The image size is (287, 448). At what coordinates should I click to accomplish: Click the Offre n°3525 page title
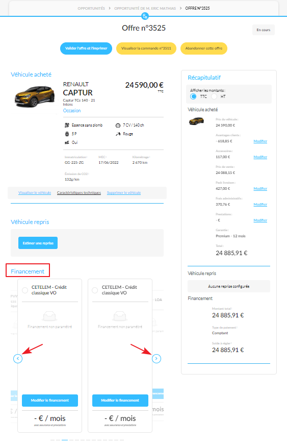pos(144,28)
